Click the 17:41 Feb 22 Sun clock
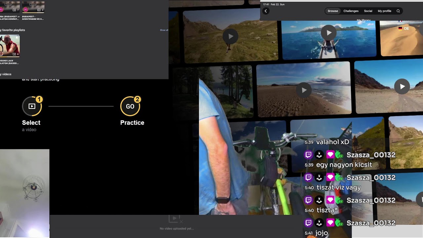Image resolution: width=423 pixels, height=238 pixels. [274, 4]
